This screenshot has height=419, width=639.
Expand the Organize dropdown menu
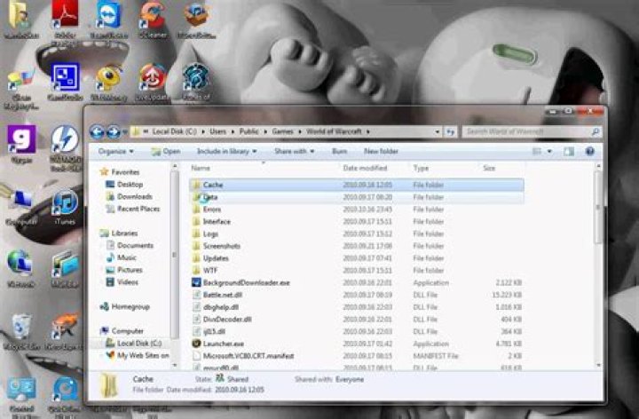point(114,152)
